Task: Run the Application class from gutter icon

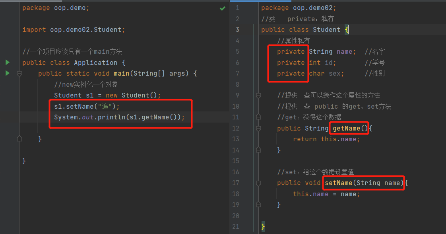Action: click(8, 62)
